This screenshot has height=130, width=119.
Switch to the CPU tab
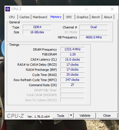12,17
